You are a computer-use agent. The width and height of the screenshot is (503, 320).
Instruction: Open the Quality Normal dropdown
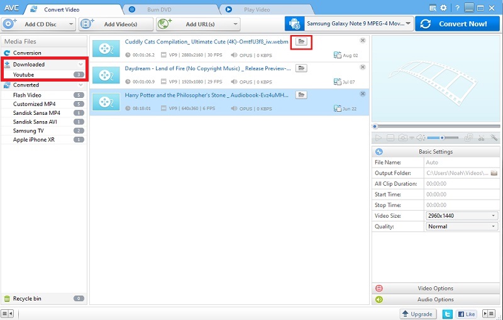[x=462, y=227]
